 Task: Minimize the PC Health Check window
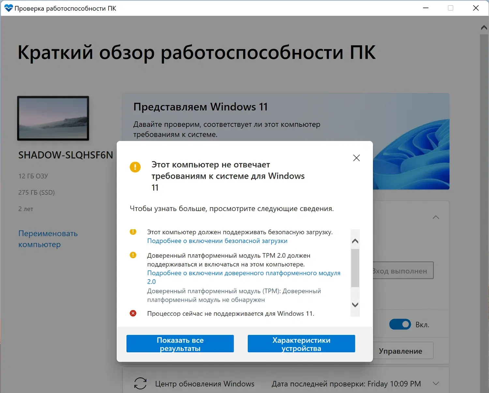click(x=426, y=8)
